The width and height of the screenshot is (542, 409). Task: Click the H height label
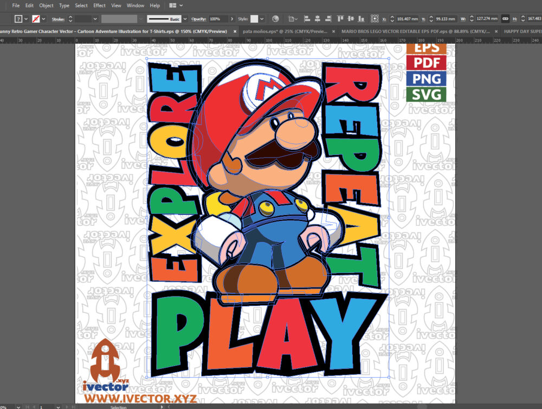tap(515, 19)
